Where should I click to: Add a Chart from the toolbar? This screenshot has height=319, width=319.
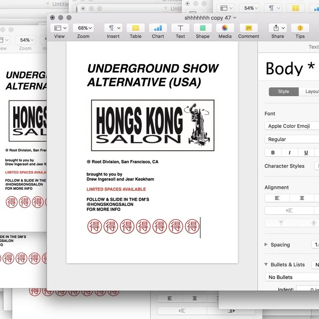158,28
